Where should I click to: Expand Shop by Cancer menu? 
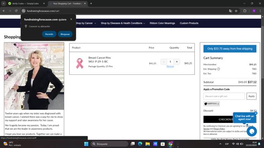tap(86, 23)
